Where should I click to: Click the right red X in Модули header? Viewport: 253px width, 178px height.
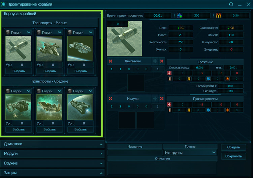click(162, 98)
